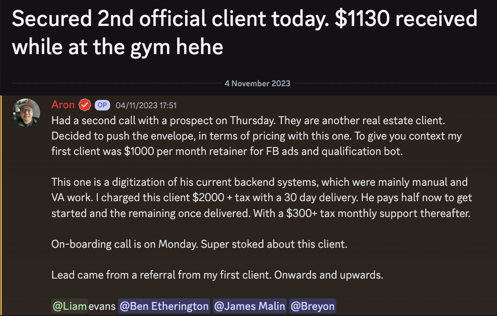The width and height of the screenshot is (497, 316).
Task: Click the line 'Lead came from a referral'
Action: 217,275
